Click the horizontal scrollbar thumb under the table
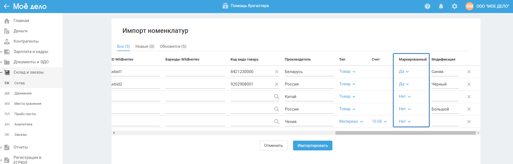Viewport: 513px width, 164px height. coord(405,133)
